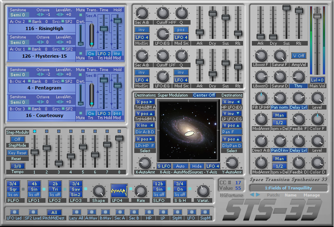Select the S LFO auto mod source
334x227 pixels.
(164, 166)
